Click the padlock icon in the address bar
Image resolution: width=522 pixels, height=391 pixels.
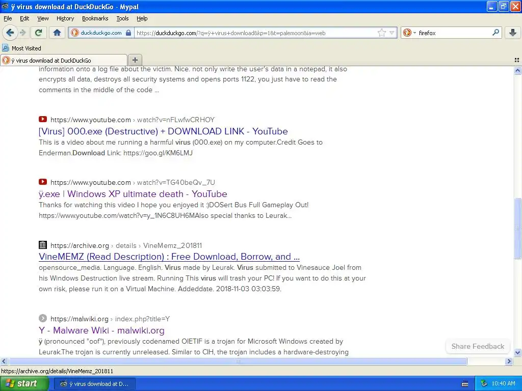click(x=128, y=33)
